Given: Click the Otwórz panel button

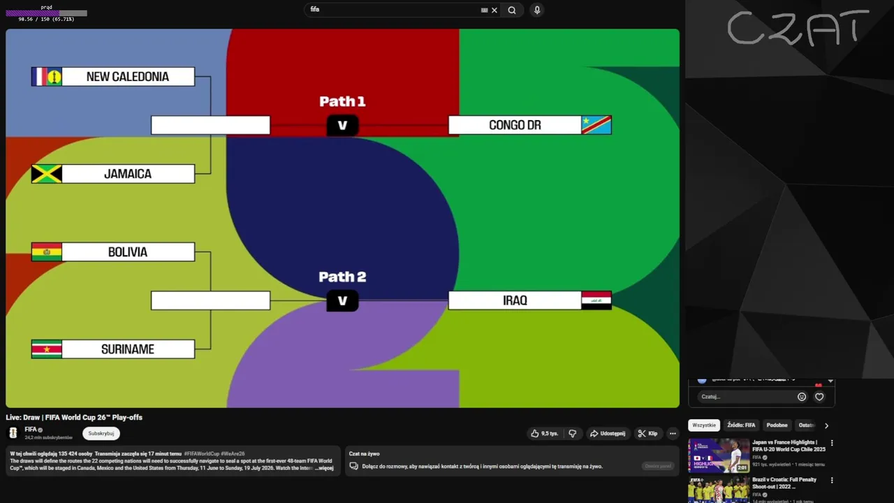Looking at the screenshot, I should (x=657, y=466).
